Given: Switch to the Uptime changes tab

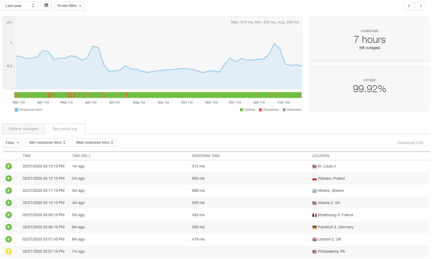Looking at the screenshot, I should (x=23, y=129).
